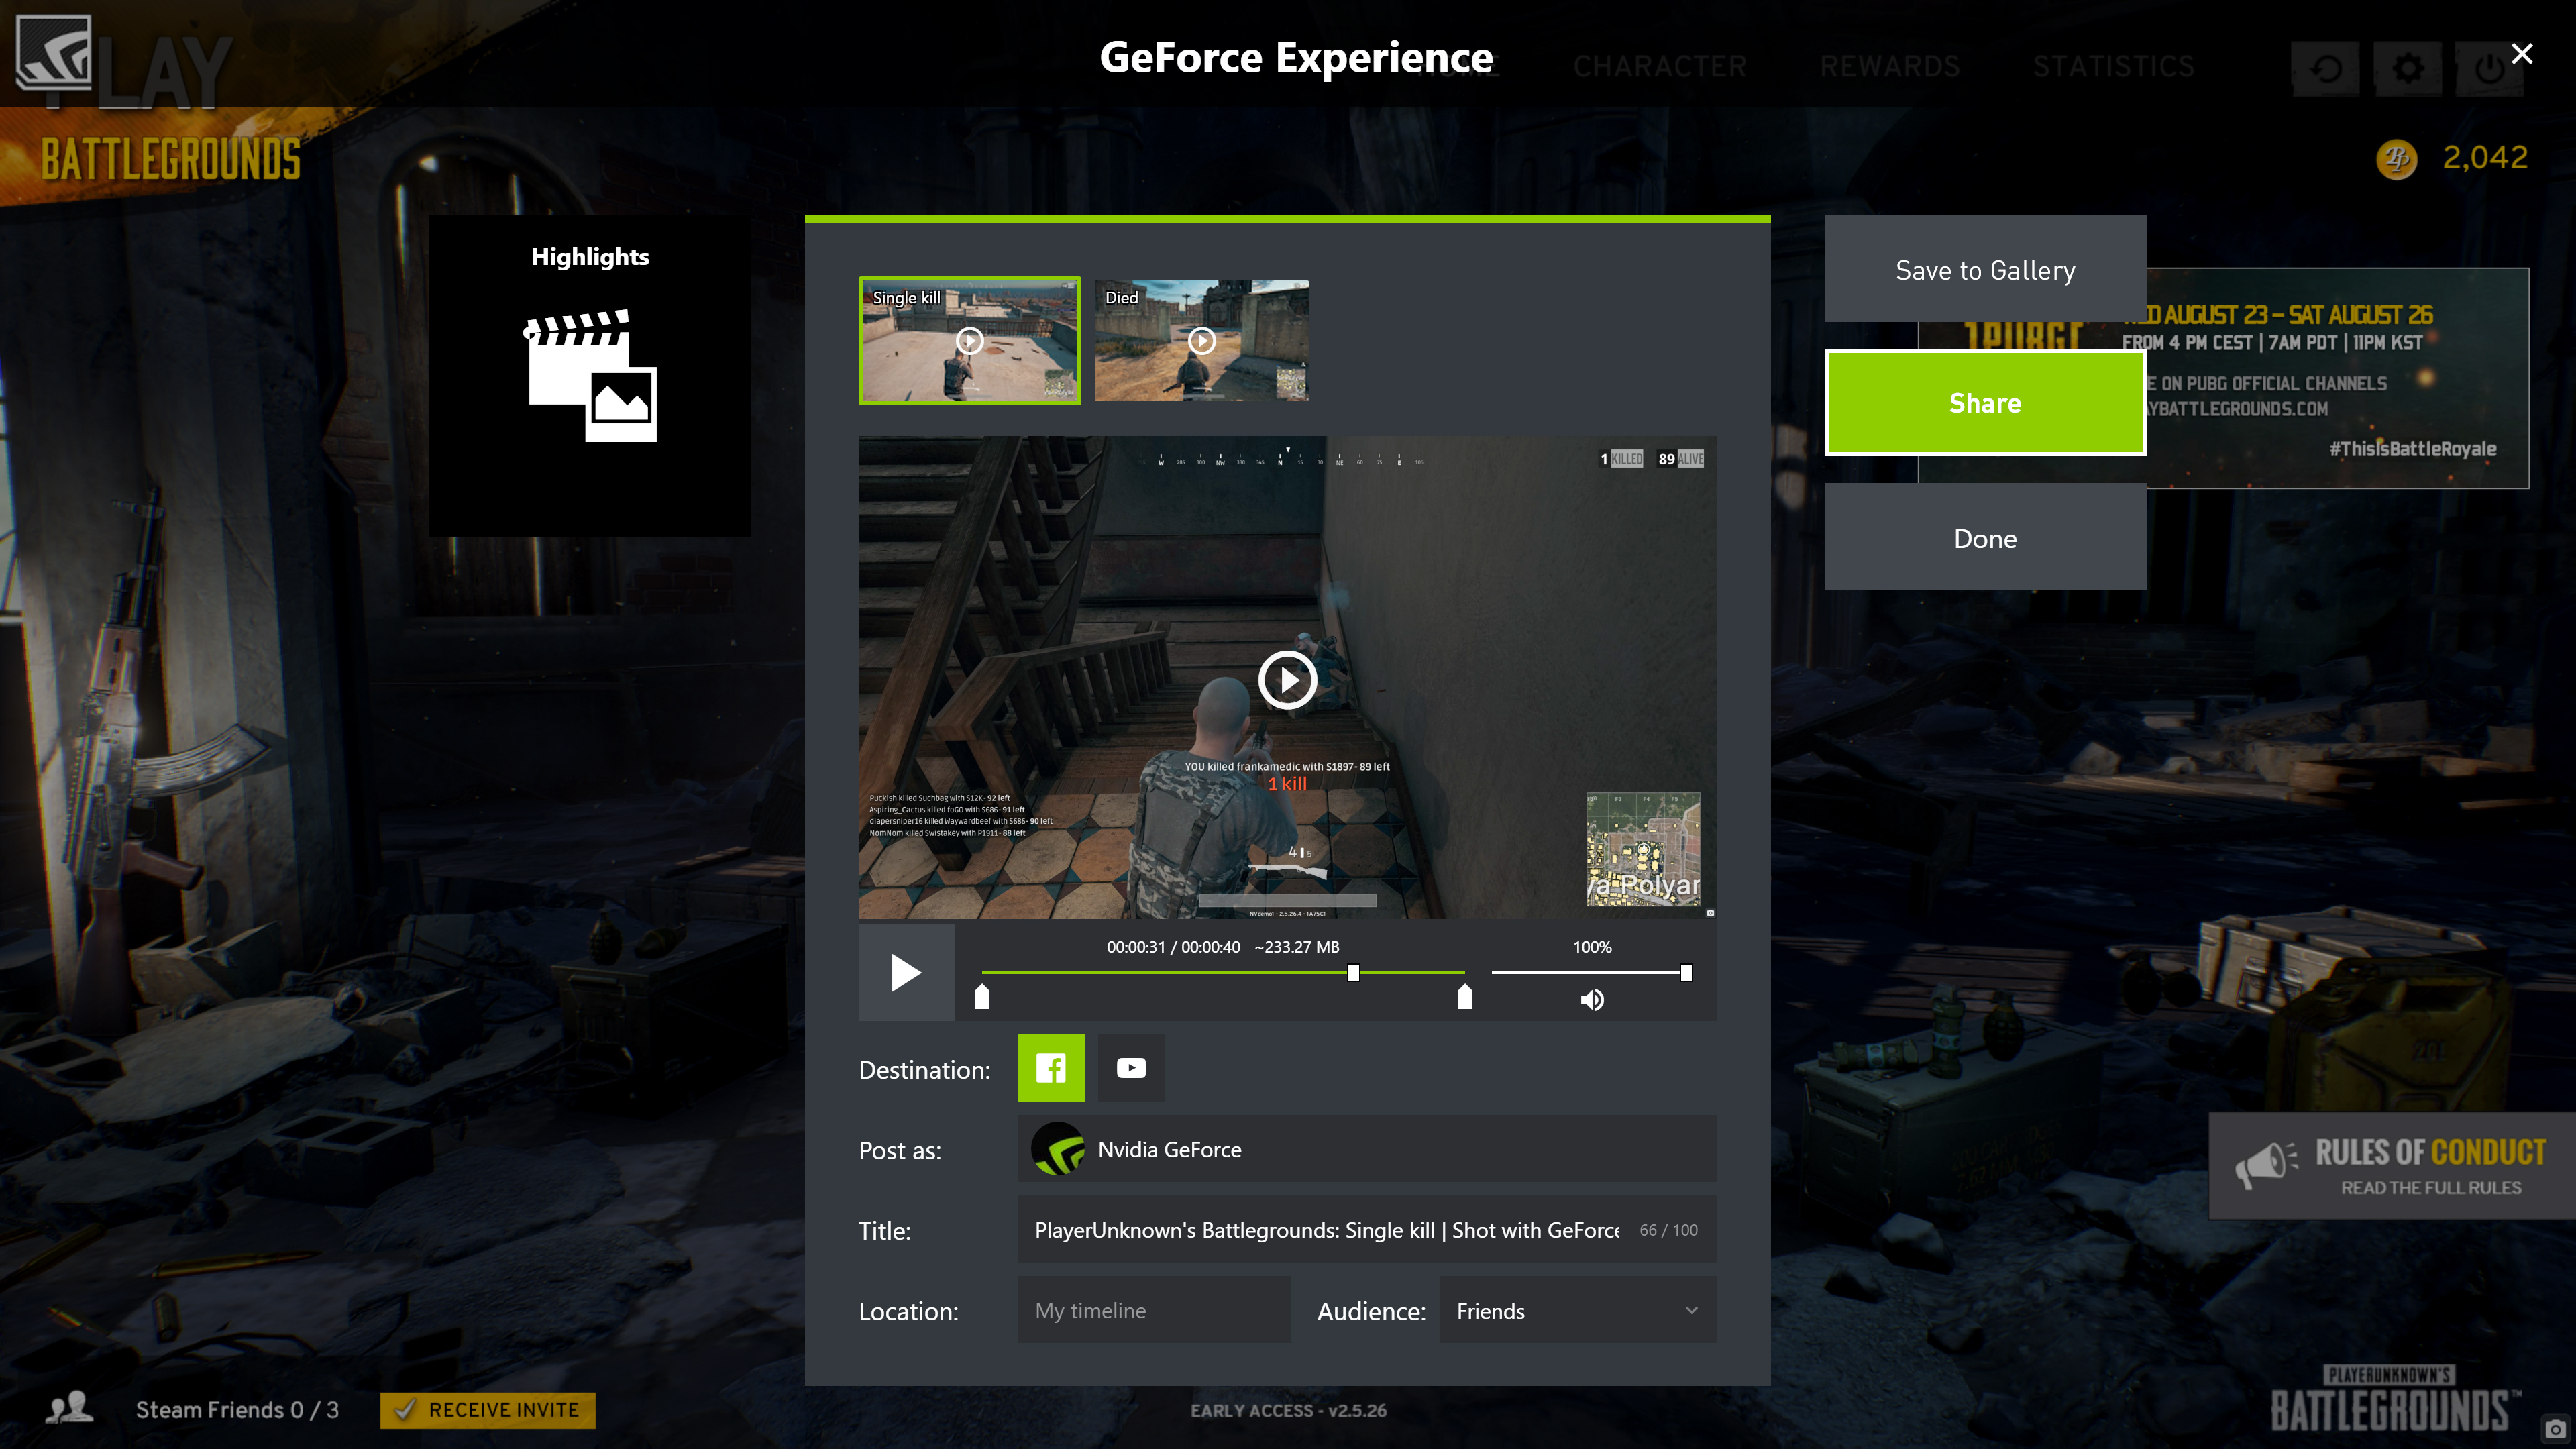Click the Nvidia GeForce account icon
Image resolution: width=2576 pixels, height=1449 pixels.
click(x=1057, y=1150)
